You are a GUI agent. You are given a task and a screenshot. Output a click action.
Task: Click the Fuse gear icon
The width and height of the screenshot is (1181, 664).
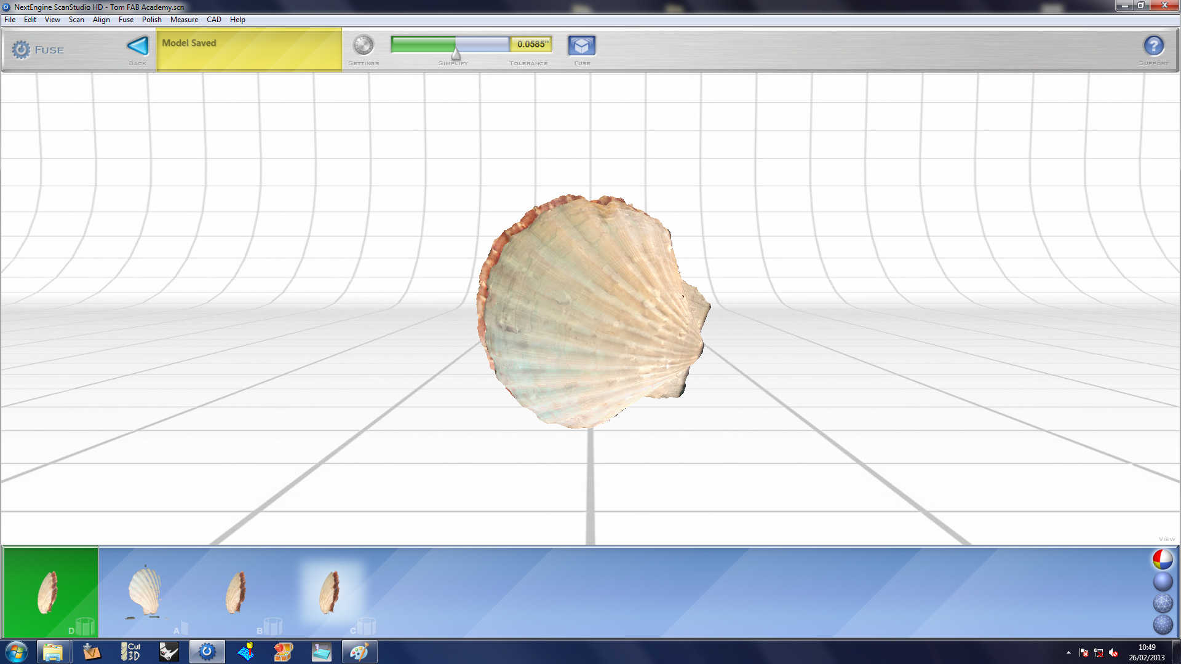[21, 50]
